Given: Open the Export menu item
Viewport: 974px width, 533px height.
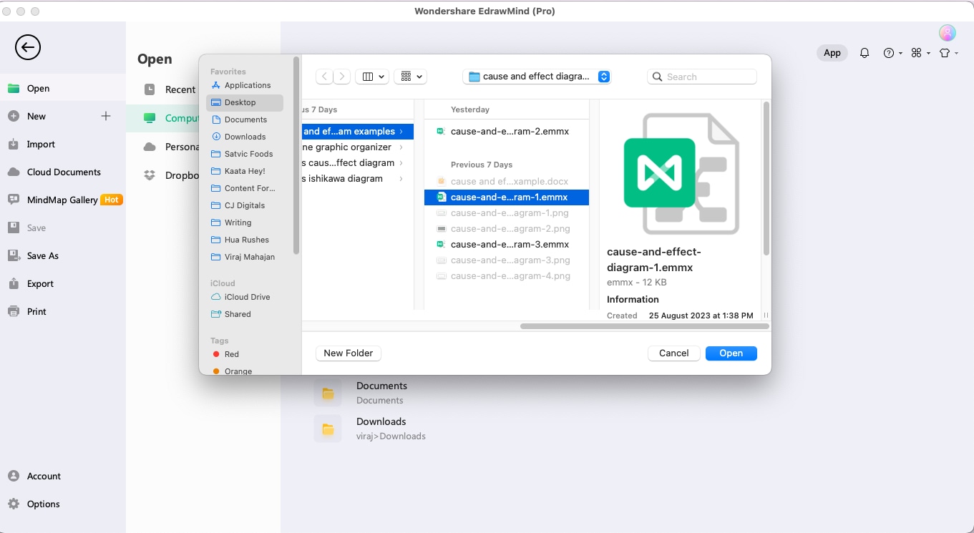Looking at the screenshot, I should tap(40, 284).
